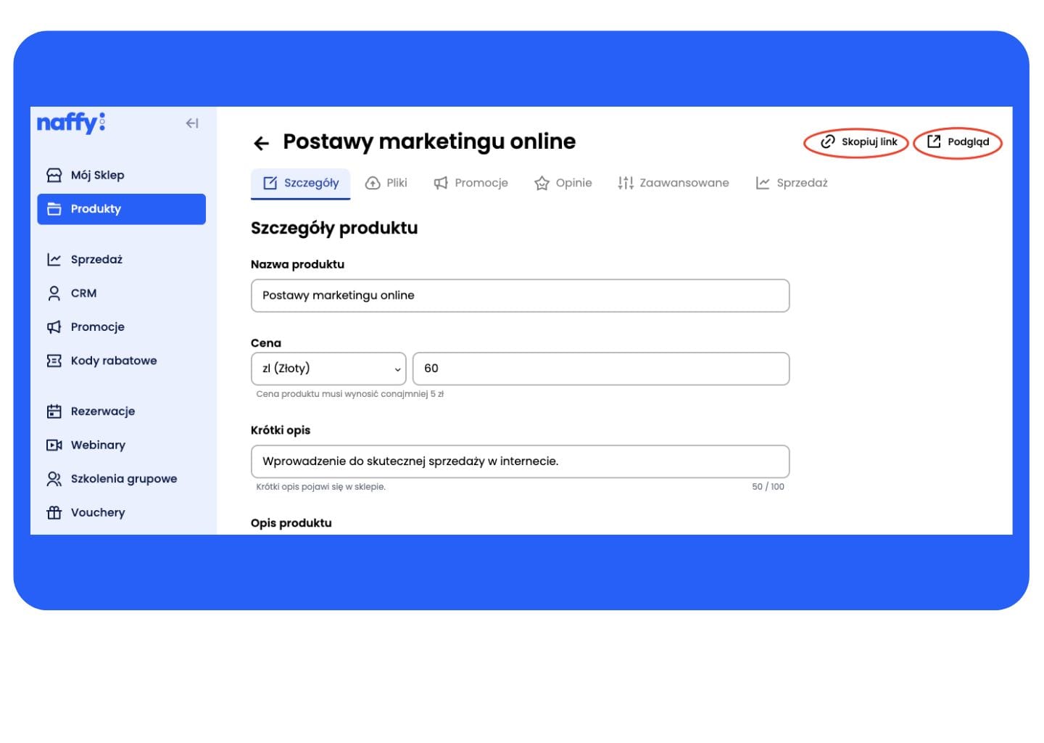Click the Szczegóły produktu heading
This screenshot has width=1044, height=743.
click(x=334, y=228)
